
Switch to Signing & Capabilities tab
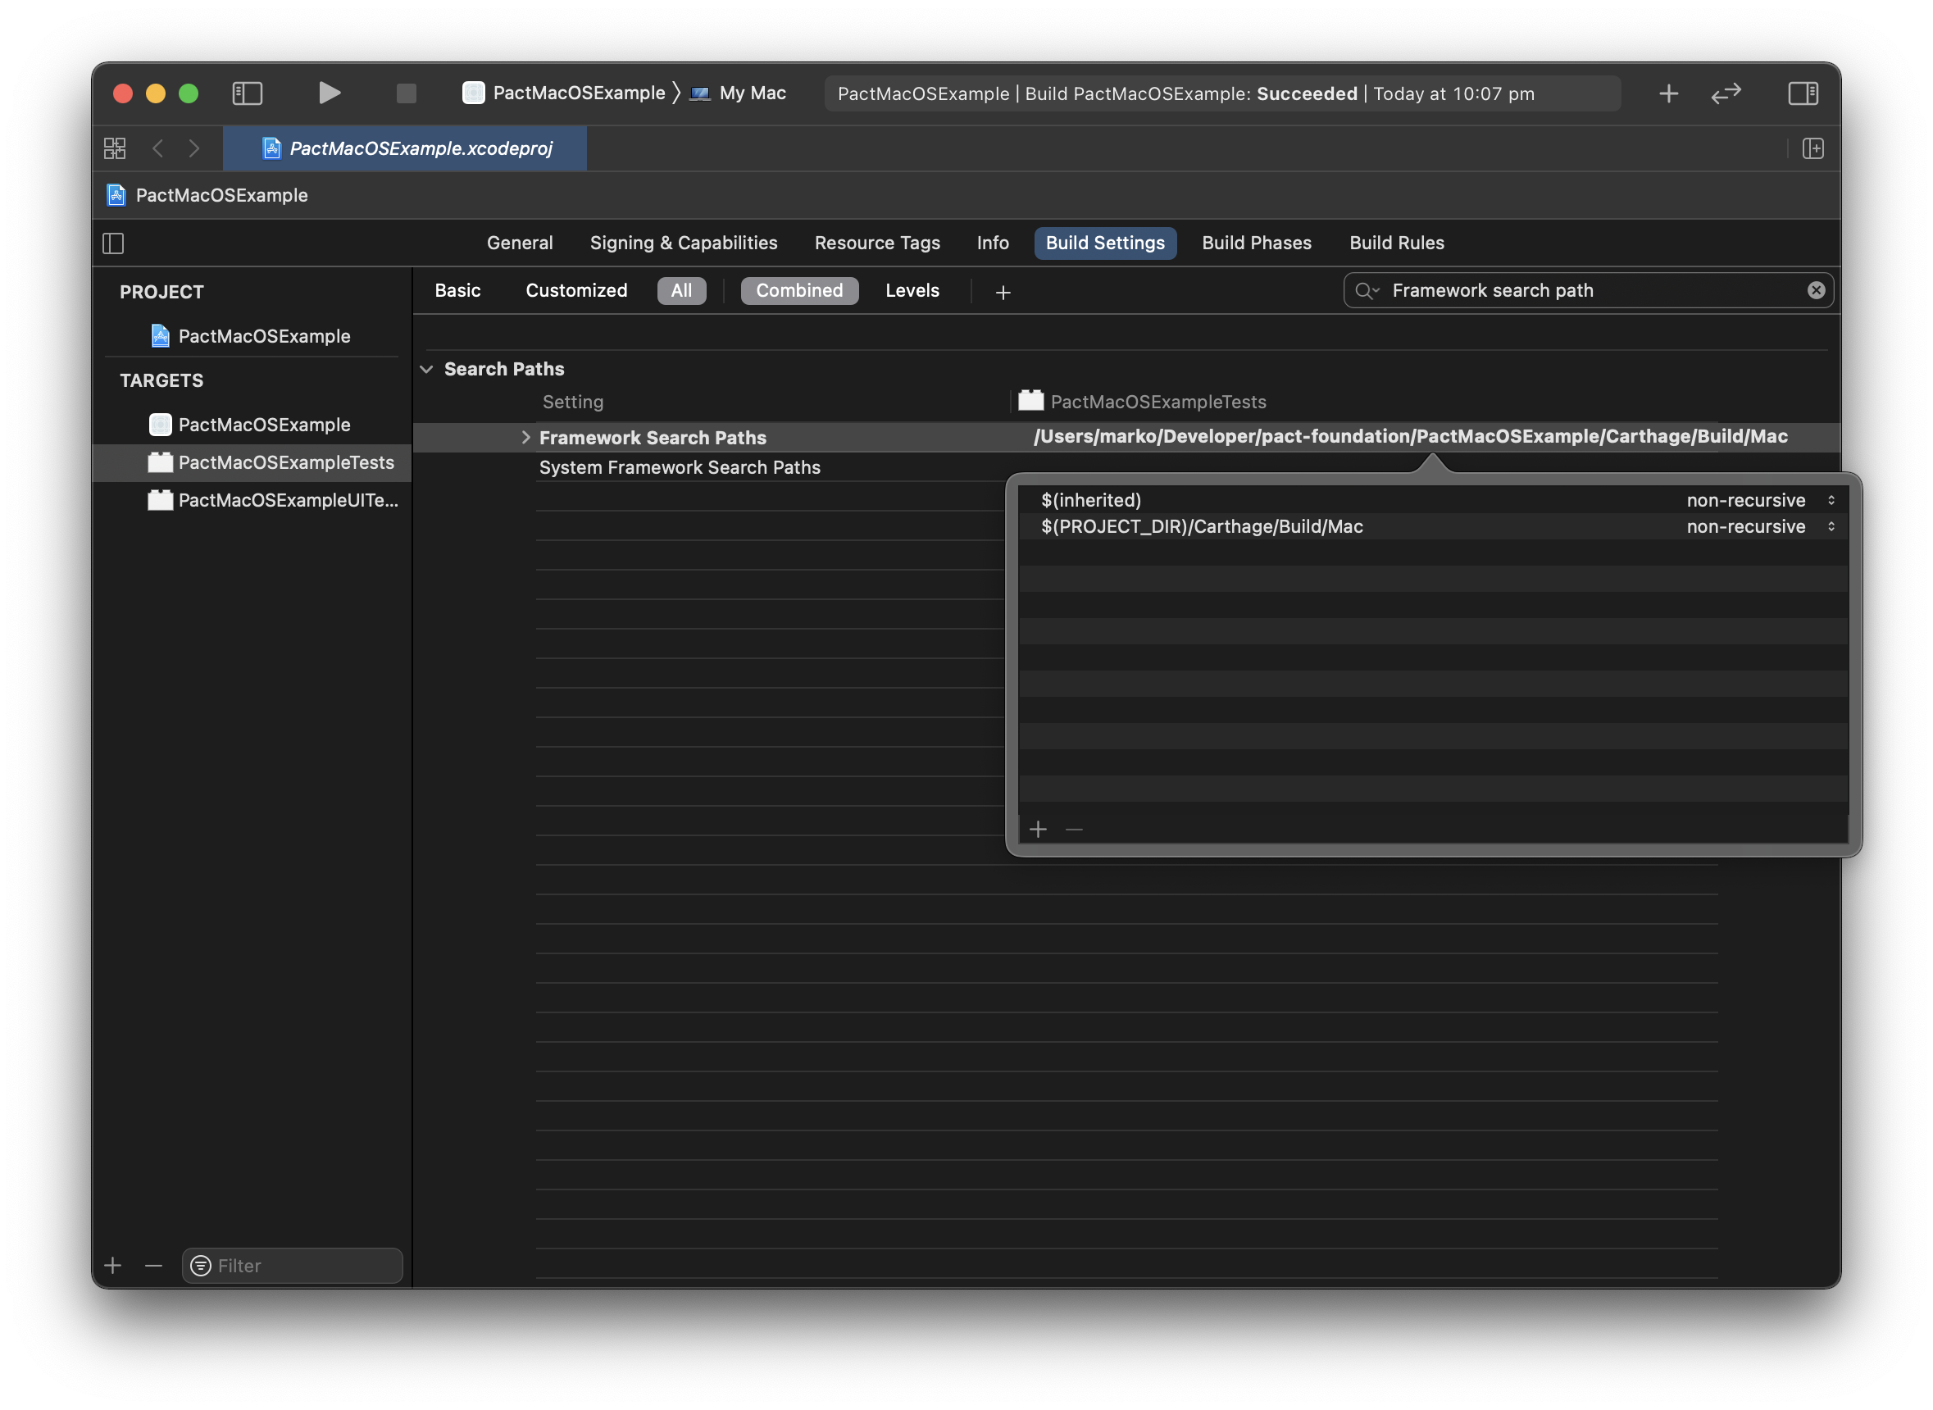click(684, 243)
